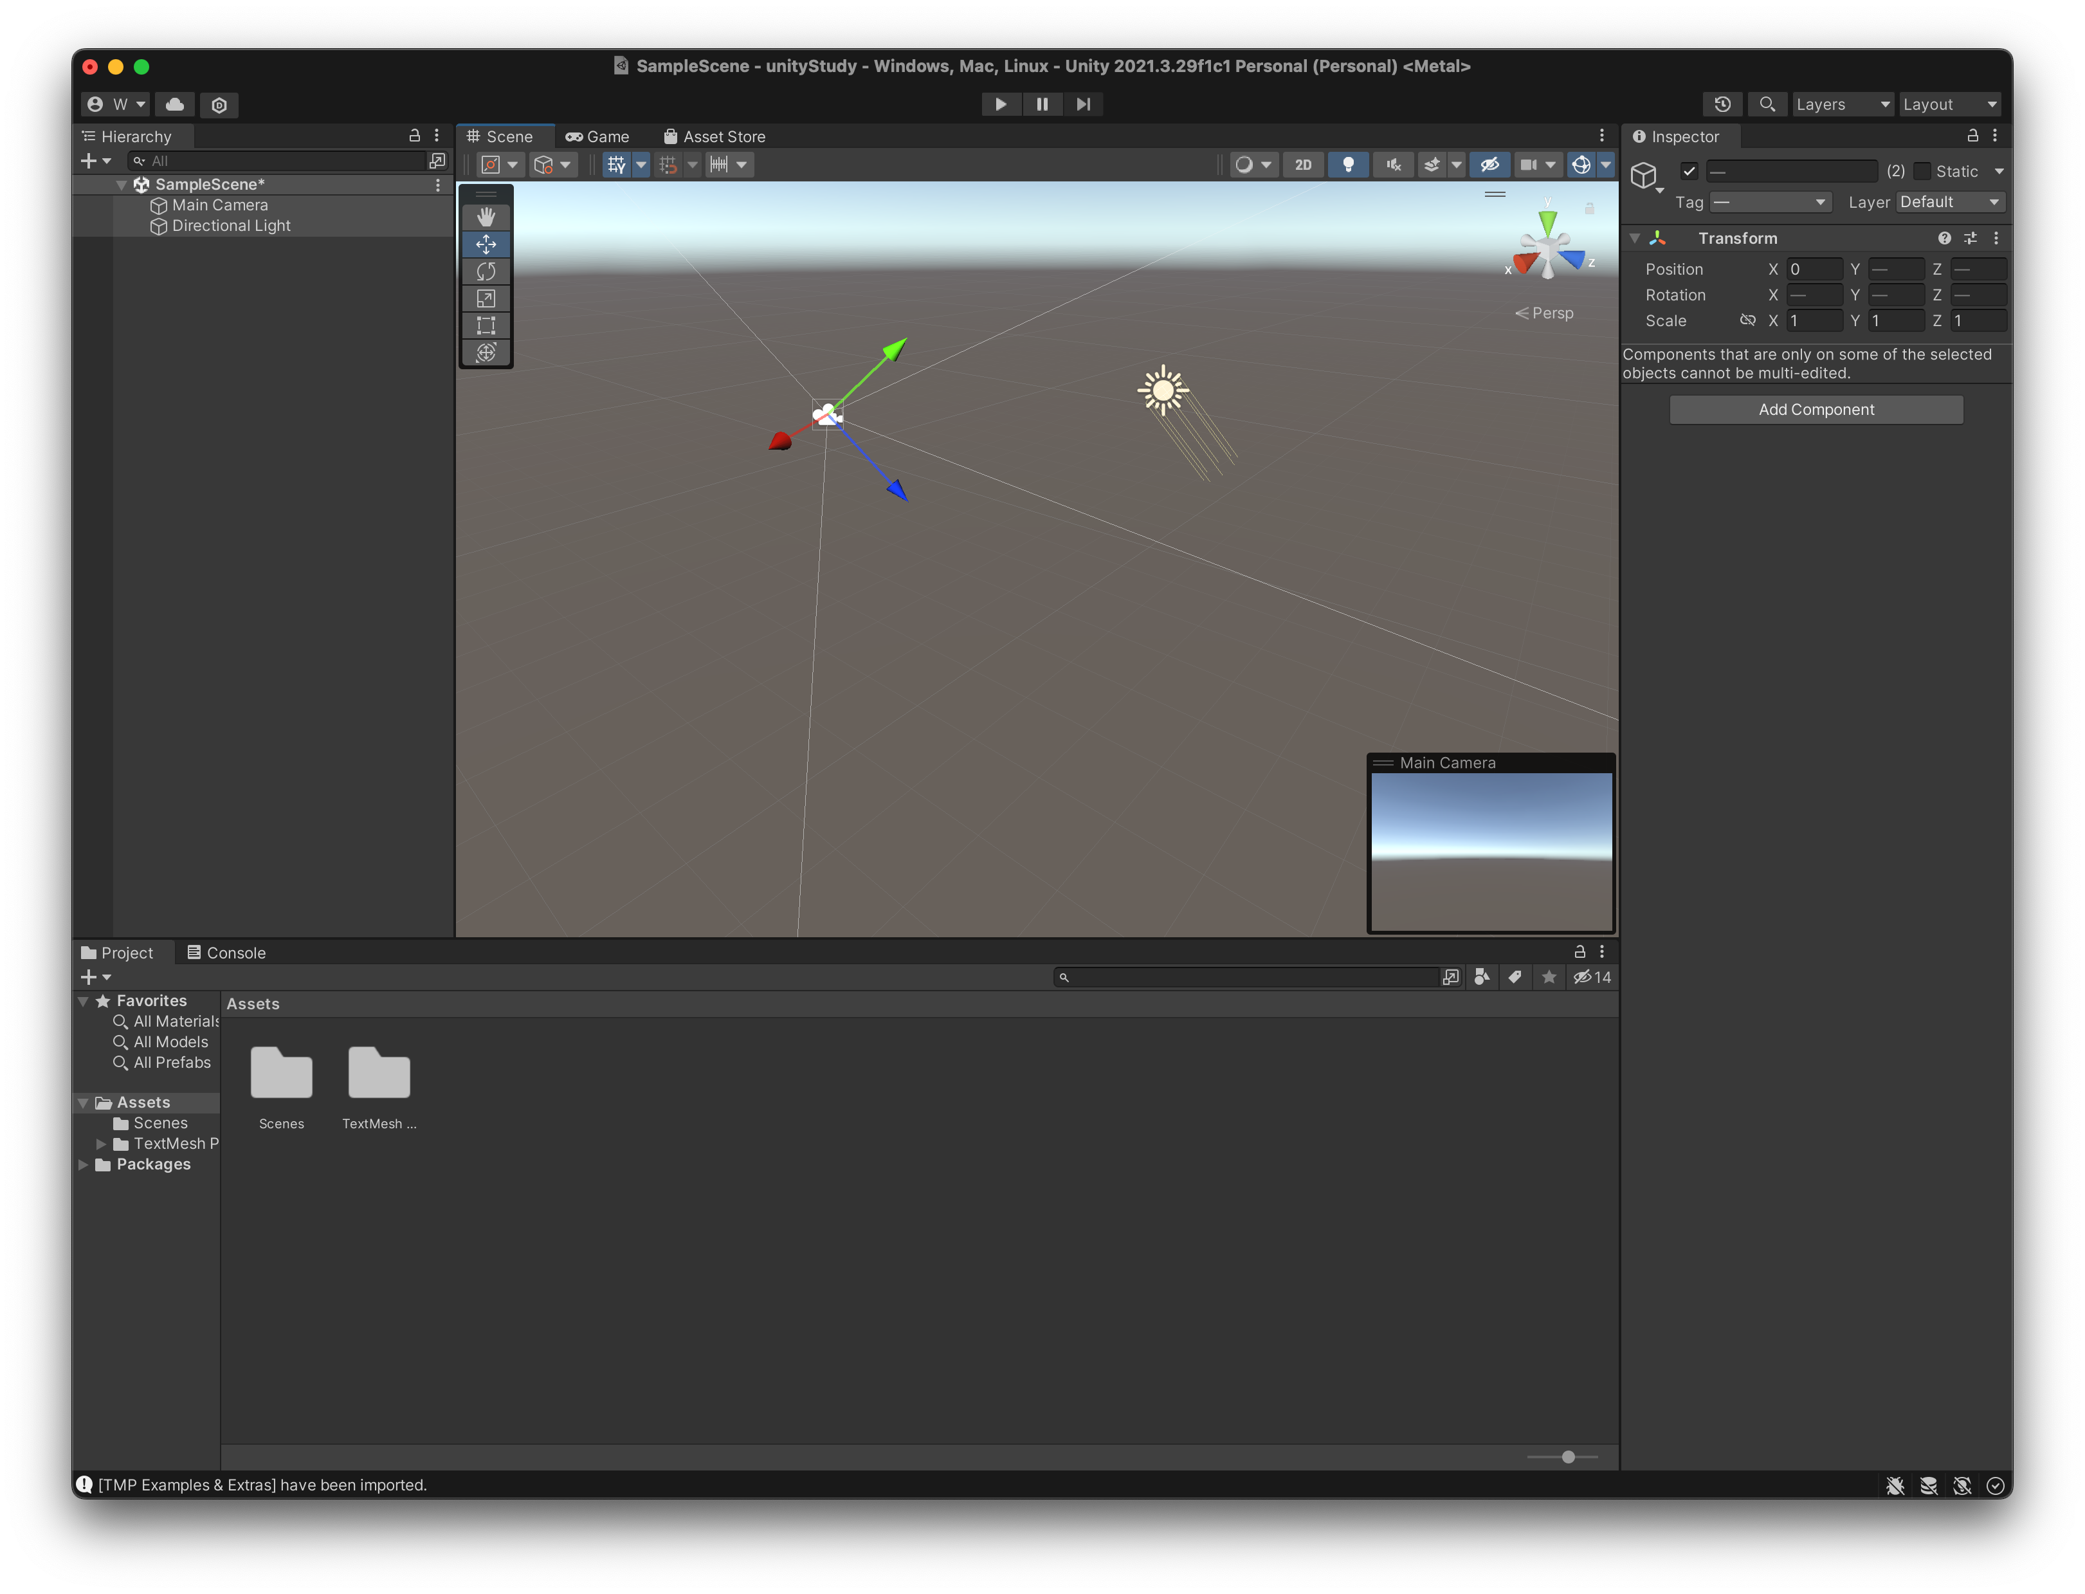Collapse the Transform component foldout
The width and height of the screenshot is (2085, 1594).
1634,238
